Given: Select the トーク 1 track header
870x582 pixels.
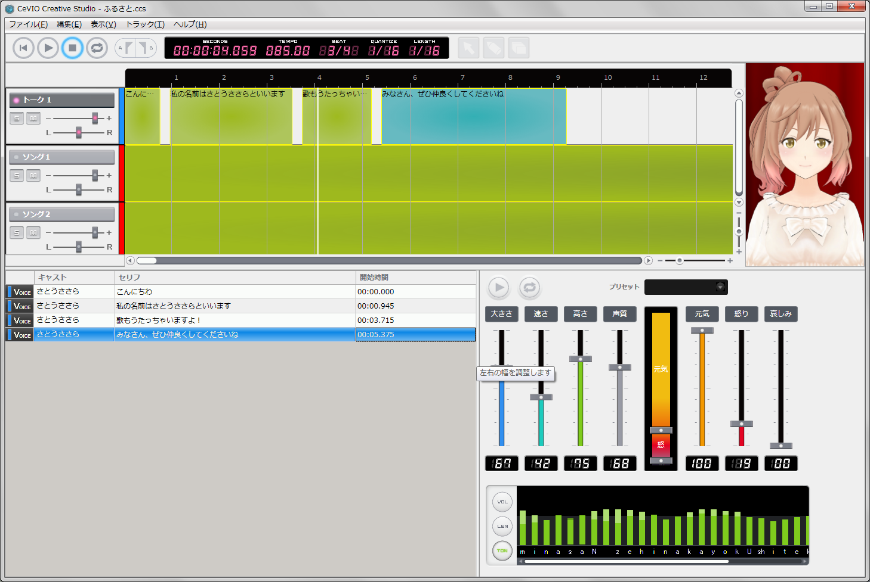Looking at the screenshot, I should (62, 100).
